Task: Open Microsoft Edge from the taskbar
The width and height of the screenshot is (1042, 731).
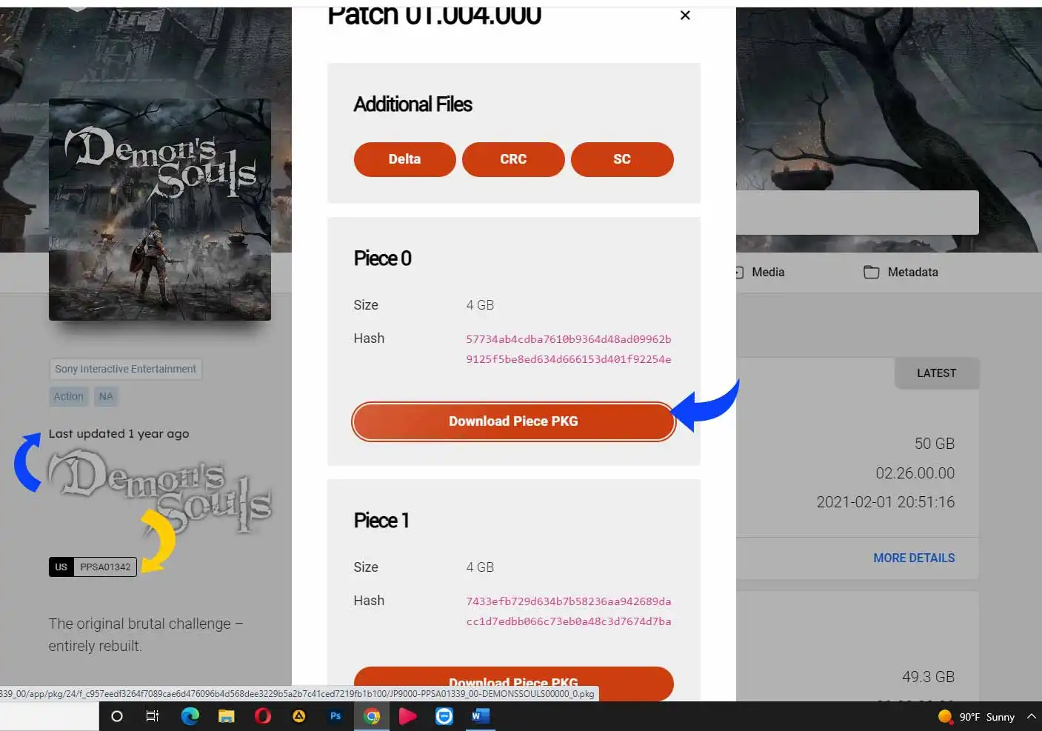Action: (190, 716)
